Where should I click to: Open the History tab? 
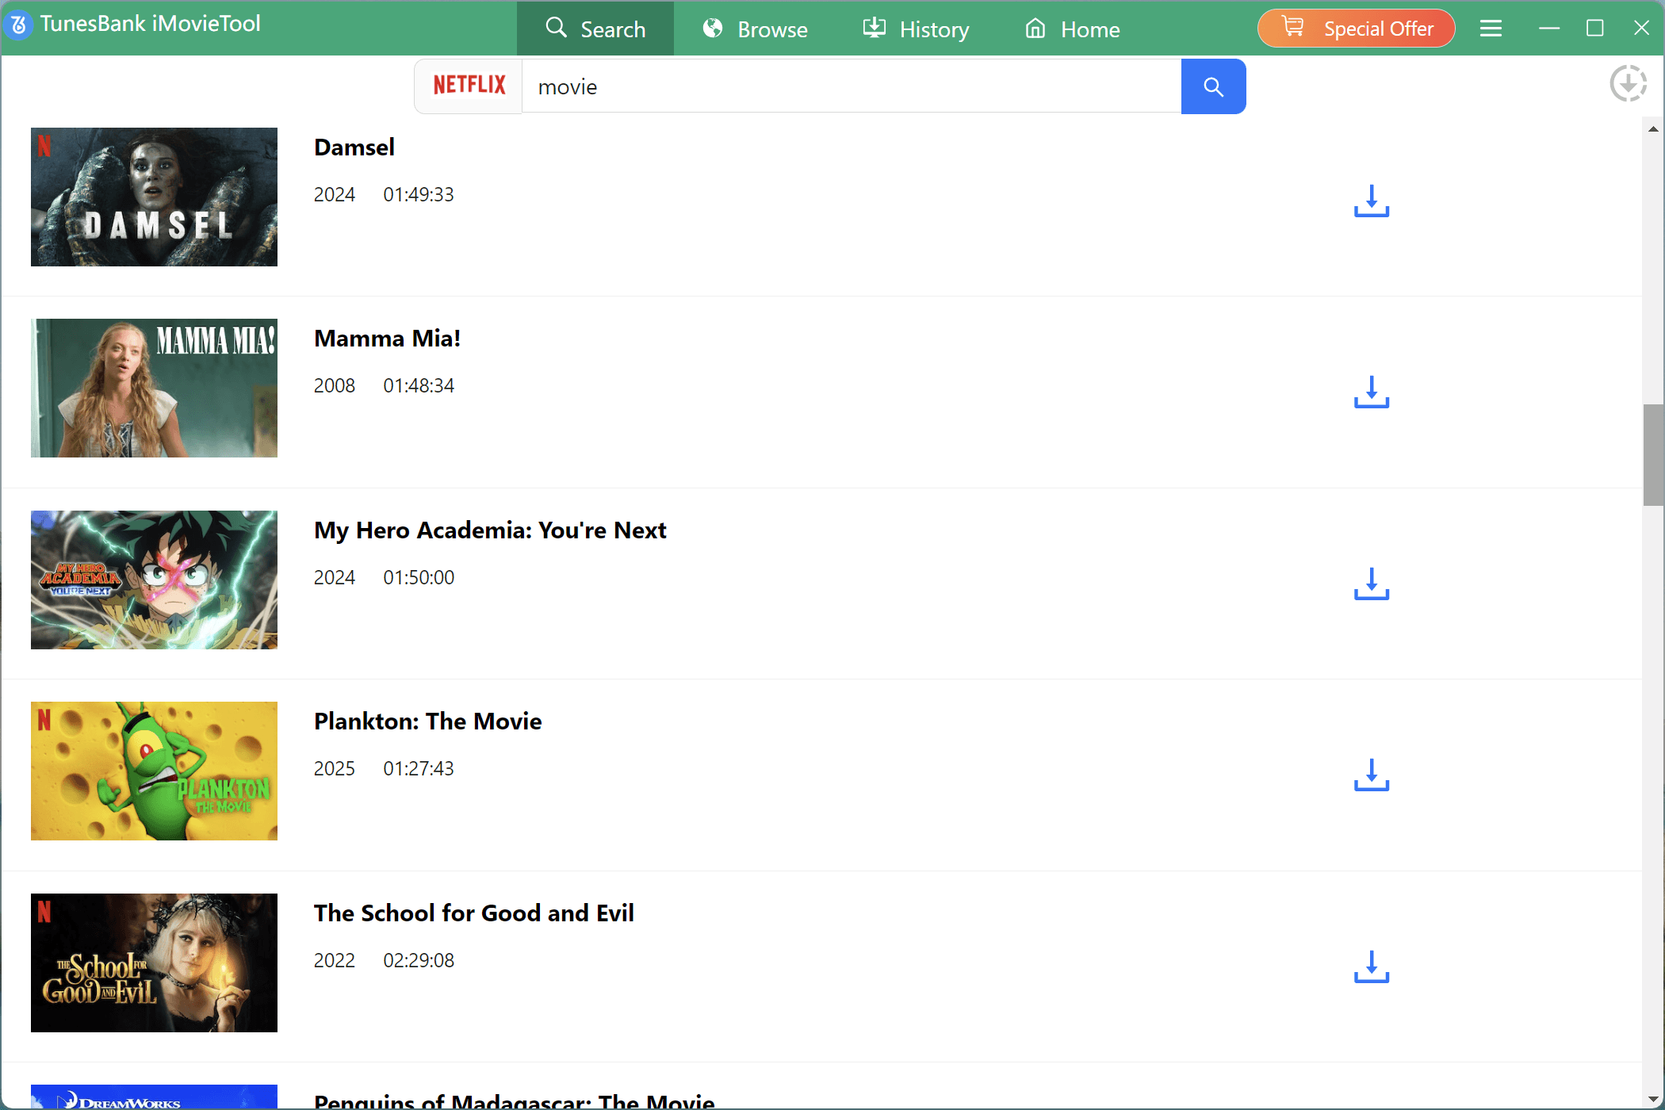coord(916,29)
